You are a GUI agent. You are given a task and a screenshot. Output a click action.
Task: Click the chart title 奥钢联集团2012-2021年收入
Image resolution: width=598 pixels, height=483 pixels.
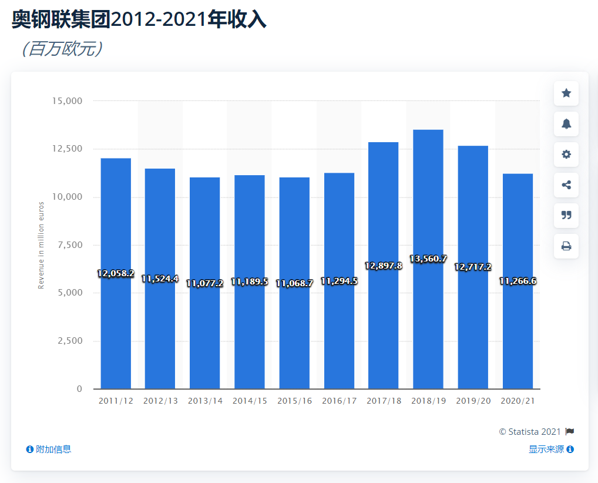pyautogui.click(x=139, y=19)
